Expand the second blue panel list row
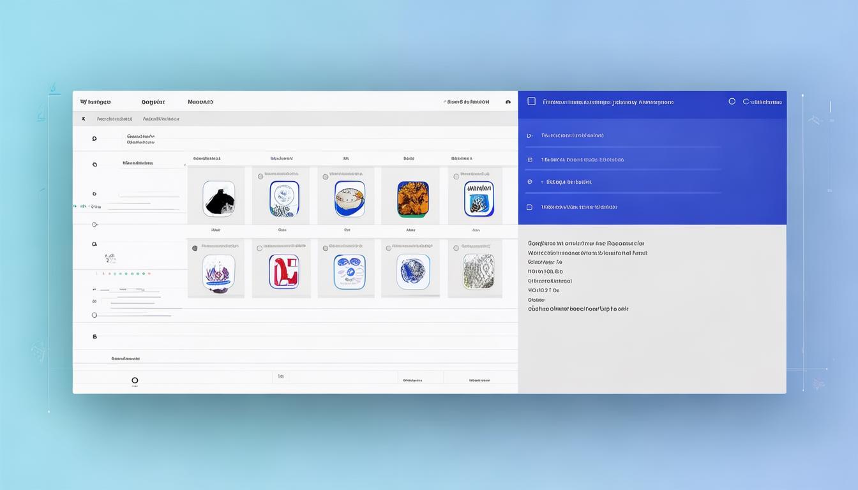The height and width of the screenshot is (490, 858). click(529, 160)
